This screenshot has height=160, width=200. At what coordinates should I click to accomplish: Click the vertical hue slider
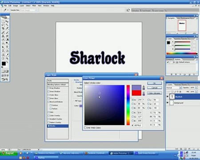click(x=128, y=105)
